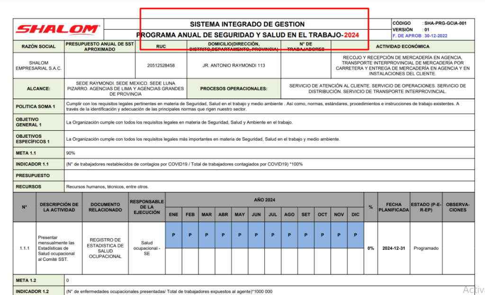Image resolution: width=485 pixels, height=295 pixels.
Task: Click the 'FECHA PLANIFICADA' column header
Action: tap(394, 207)
